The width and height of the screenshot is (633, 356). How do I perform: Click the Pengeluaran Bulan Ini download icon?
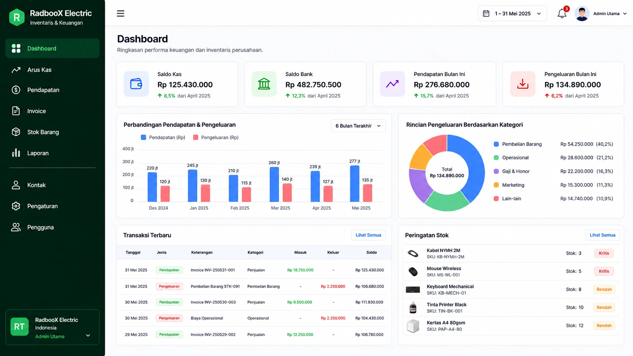pyautogui.click(x=523, y=84)
